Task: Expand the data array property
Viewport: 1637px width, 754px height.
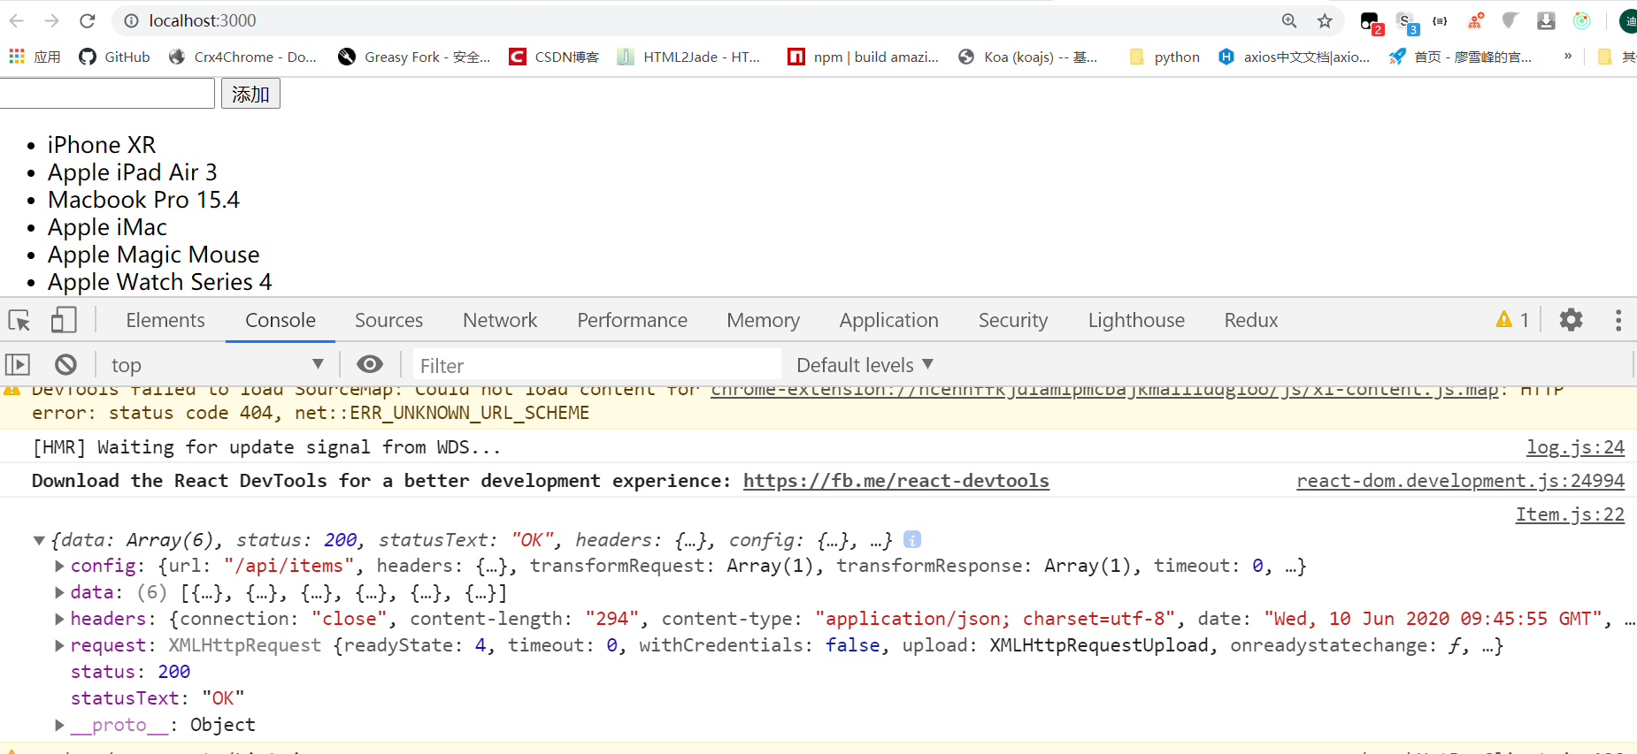Action: 59,592
